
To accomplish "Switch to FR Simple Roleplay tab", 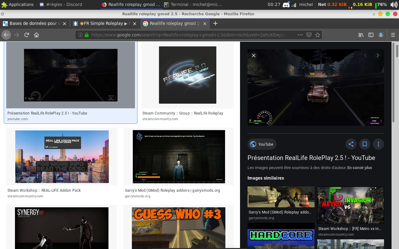I will click(x=104, y=23).
